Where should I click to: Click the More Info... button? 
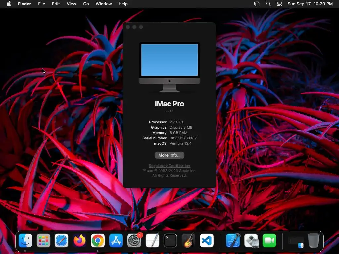click(169, 155)
